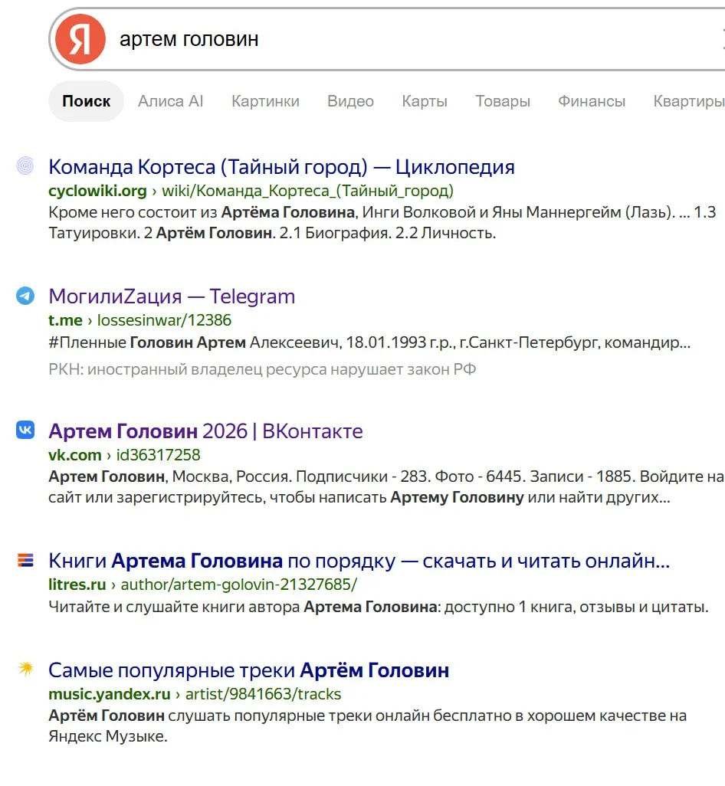The image size is (725, 786).
Task: Click the t.me domain link
Action: (65, 320)
